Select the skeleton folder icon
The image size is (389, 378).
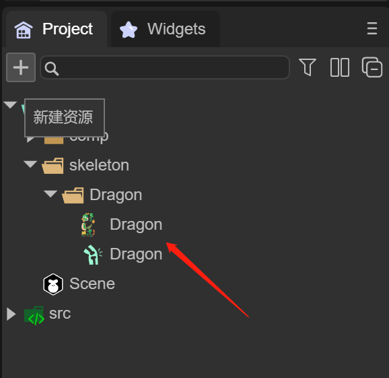[x=53, y=165]
